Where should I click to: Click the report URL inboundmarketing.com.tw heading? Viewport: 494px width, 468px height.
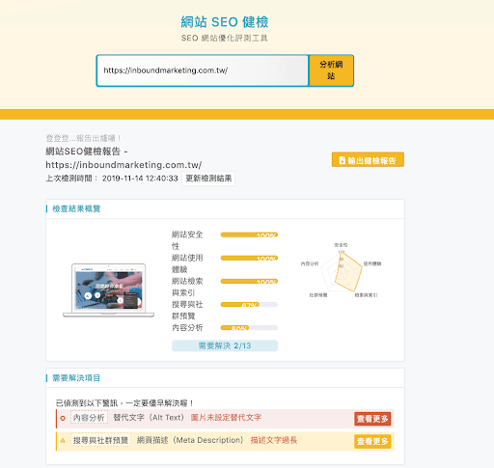pyautogui.click(x=123, y=165)
